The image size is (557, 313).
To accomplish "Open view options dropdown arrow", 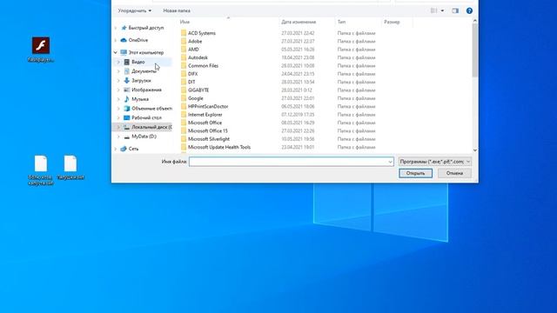I will tap(442, 10).
